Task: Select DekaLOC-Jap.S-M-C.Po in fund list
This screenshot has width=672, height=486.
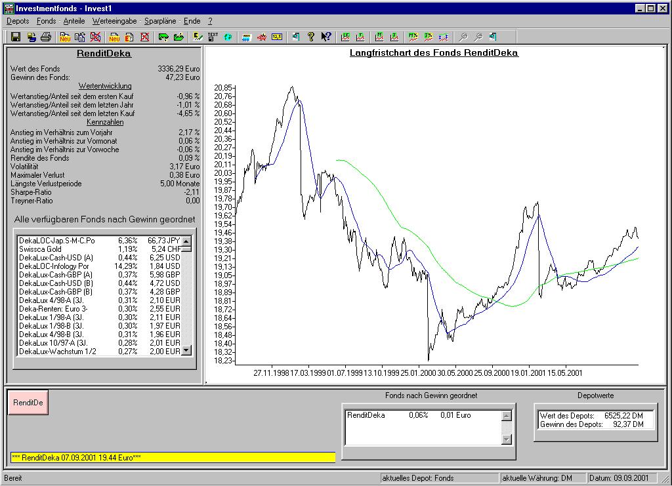Action: pyautogui.click(x=100, y=241)
